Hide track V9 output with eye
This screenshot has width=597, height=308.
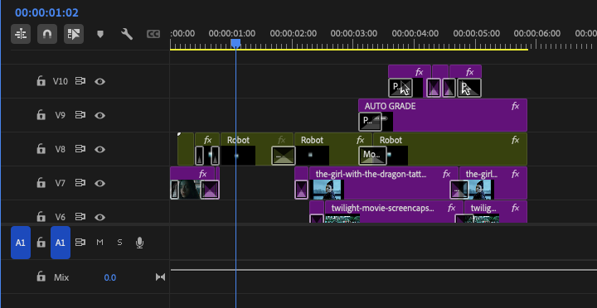click(99, 115)
